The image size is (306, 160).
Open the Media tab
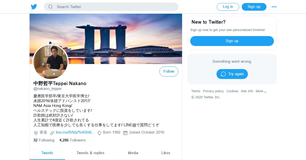pos(133,153)
